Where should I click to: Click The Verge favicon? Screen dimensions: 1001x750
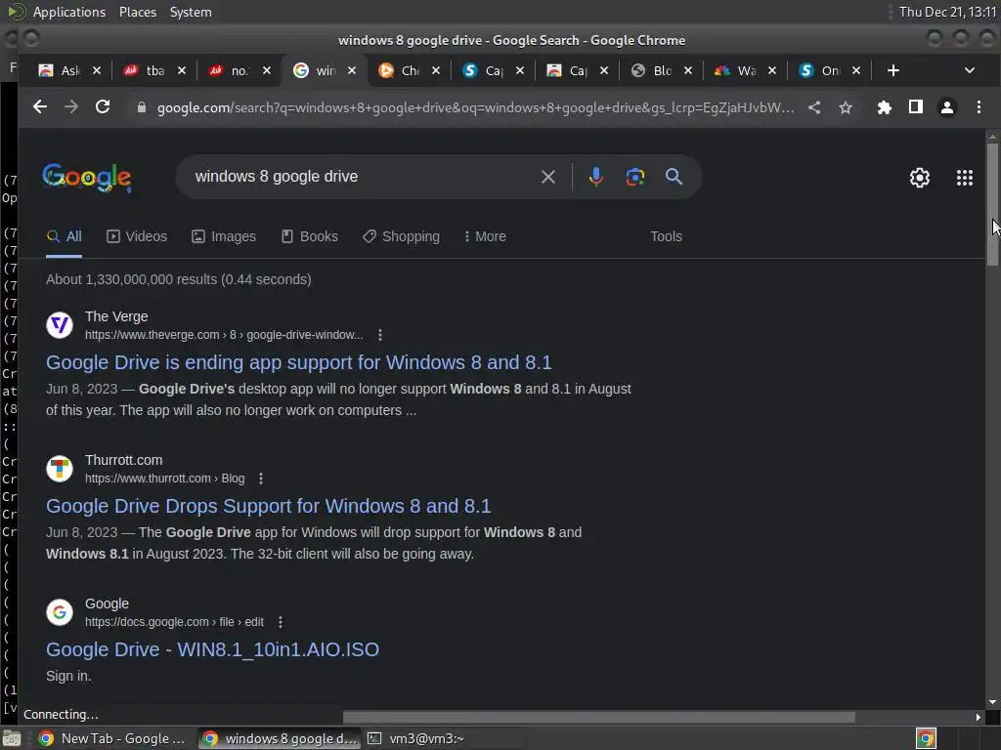60,325
